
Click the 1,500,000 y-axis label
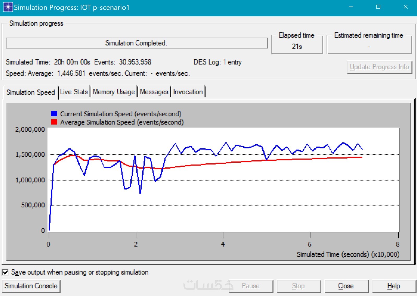point(30,155)
